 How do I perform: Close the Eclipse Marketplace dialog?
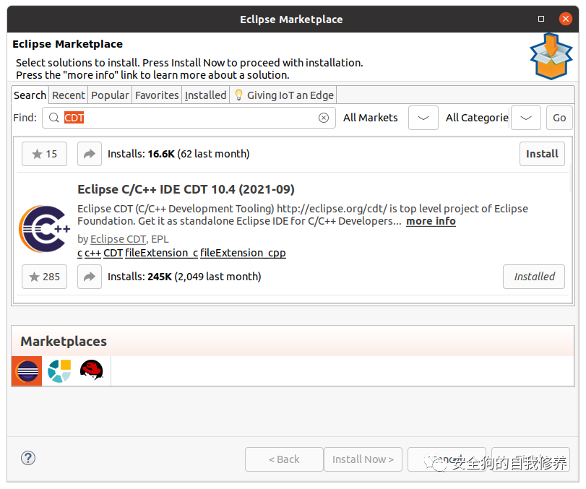[x=566, y=19]
